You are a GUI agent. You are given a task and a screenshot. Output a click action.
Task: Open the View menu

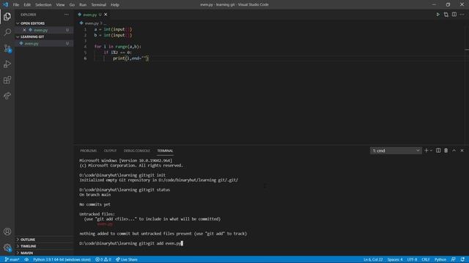click(x=60, y=5)
